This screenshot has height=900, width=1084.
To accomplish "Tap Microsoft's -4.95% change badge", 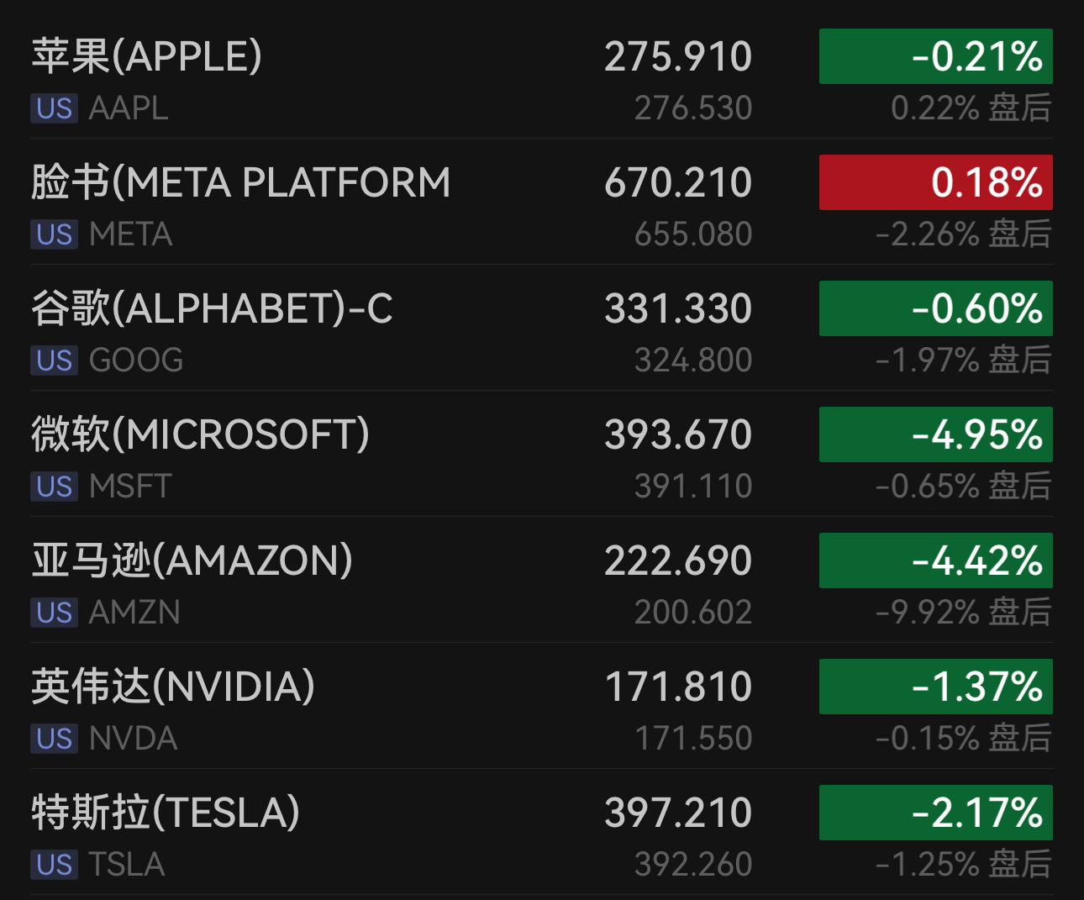I will tap(935, 434).
